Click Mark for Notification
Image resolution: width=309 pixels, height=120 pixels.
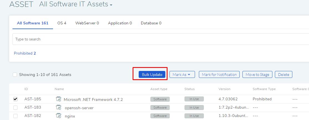tap(219, 75)
